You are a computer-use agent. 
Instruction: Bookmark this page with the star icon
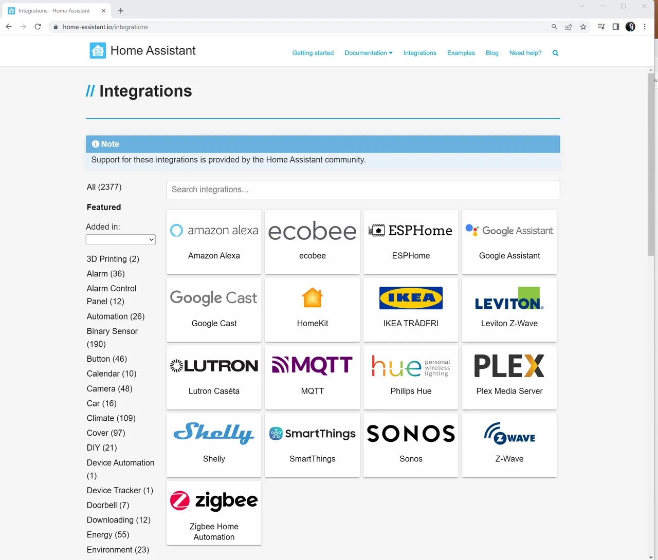tap(583, 27)
